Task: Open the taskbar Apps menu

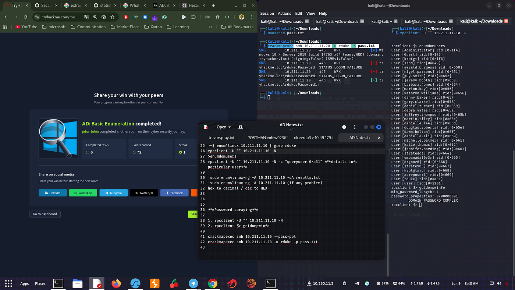Action: (25, 283)
